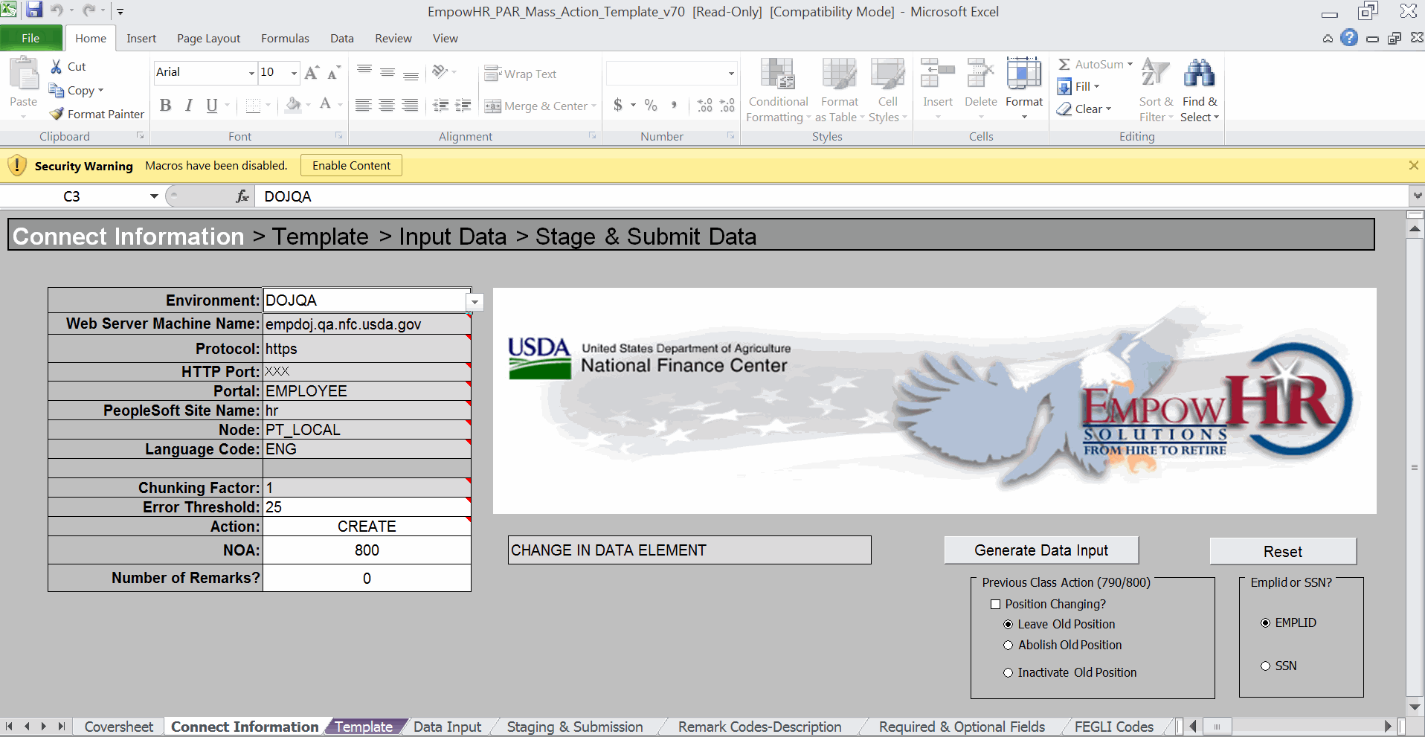This screenshot has height=737, width=1425.
Task: Toggle Bold formatting
Action: point(165,106)
